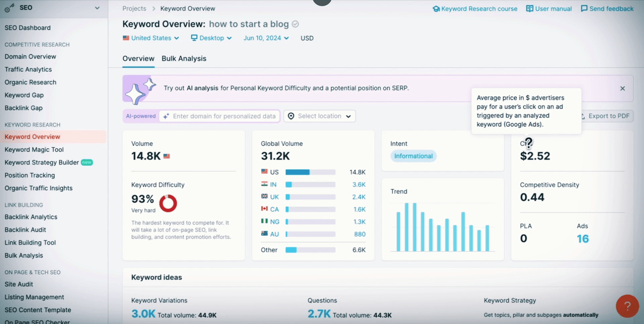The width and height of the screenshot is (644, 324).
Task: Click the US volume progress bar
Action: pos(310,172)
